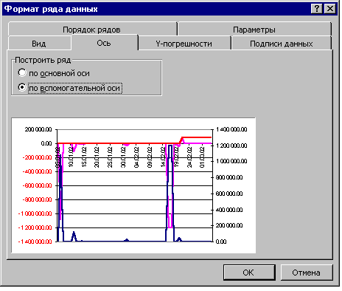The width and height of the screenshot is (342, 291).
Task: Click the 0.00 label on the left axis
Action: tap(46, 143)
